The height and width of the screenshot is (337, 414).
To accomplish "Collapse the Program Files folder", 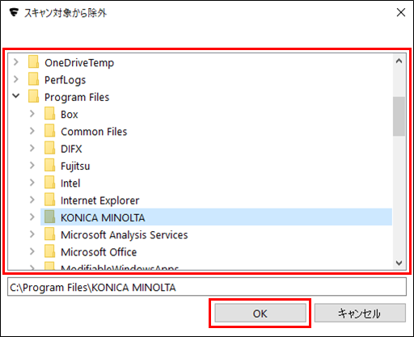I will click(x=16, y=96).
